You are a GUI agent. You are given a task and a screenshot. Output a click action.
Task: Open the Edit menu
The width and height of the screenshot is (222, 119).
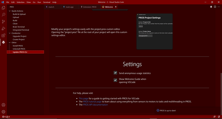click(x=13, y=2)
